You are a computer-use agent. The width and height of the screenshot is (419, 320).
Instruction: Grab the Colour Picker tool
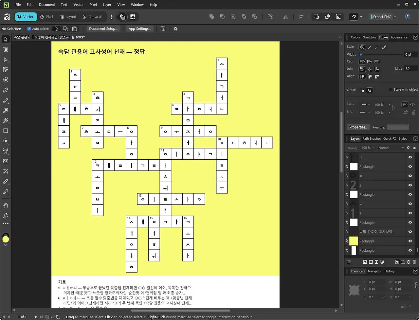pos(5,192)
